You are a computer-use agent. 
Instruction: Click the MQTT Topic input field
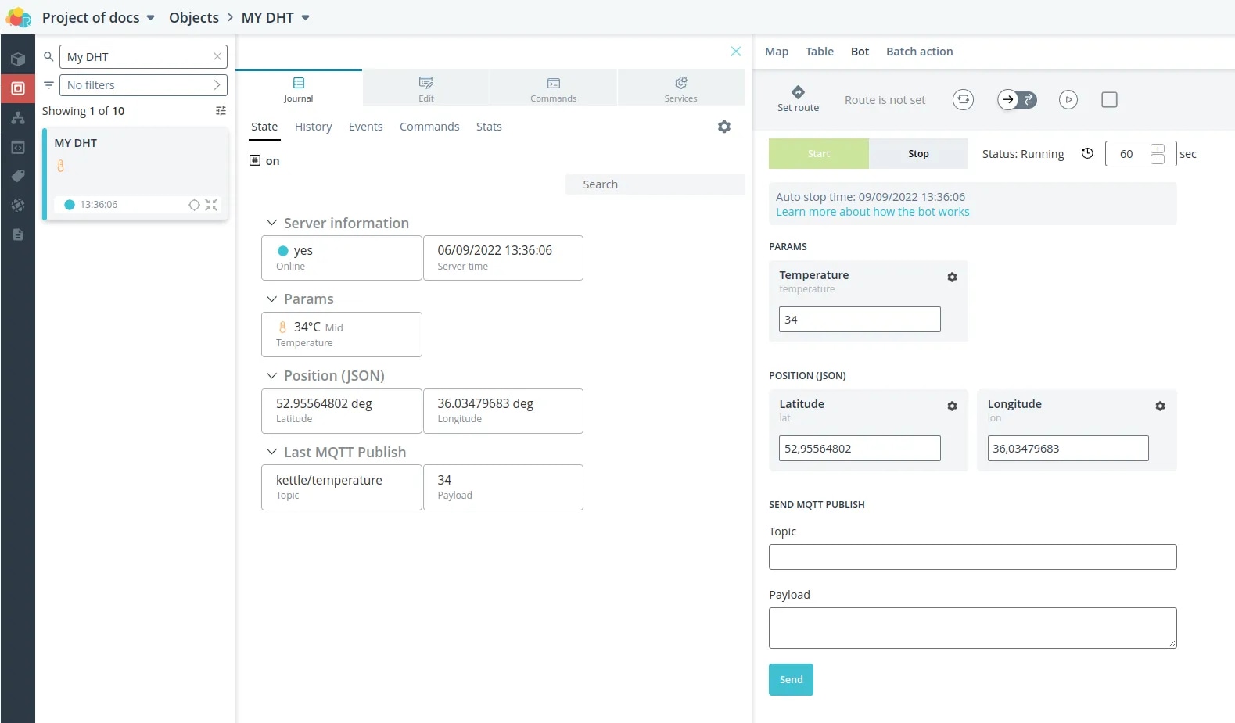pyautogui.click(x=972, y=557)
